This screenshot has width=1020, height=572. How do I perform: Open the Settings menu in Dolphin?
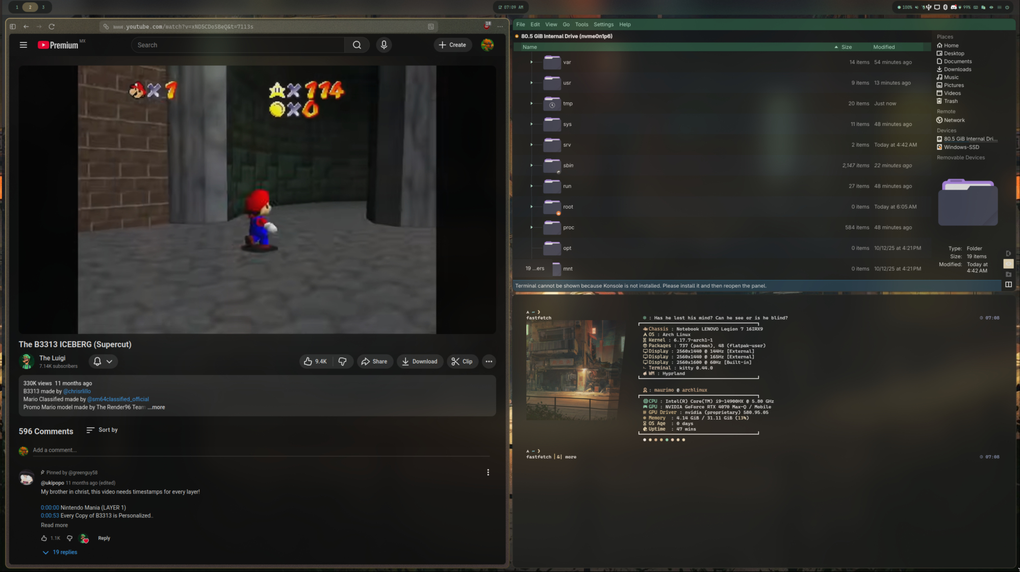[603, 24]
